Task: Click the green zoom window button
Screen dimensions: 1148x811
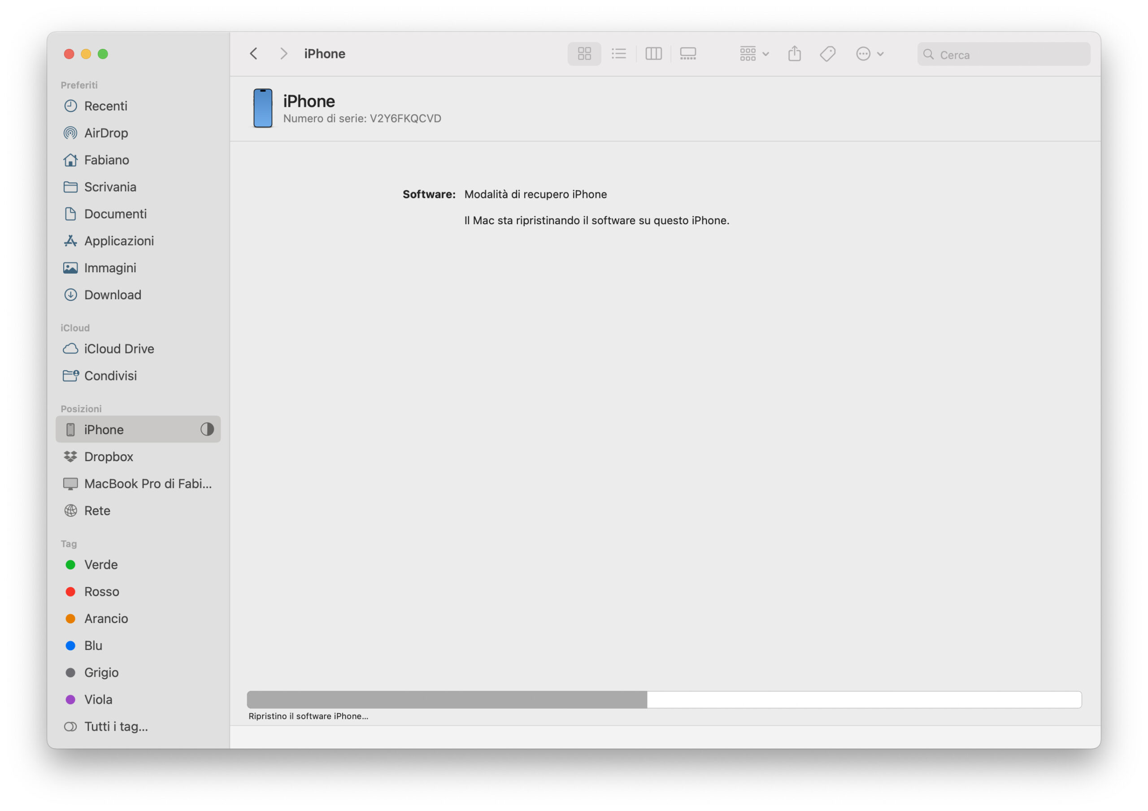Action: [x=103, y=54]
